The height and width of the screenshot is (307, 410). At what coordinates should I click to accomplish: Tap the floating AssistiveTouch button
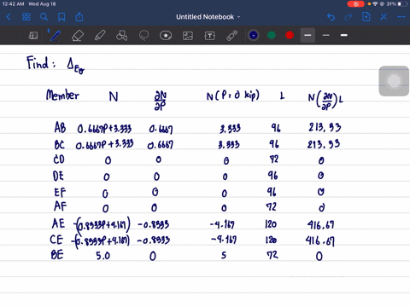[x=394, y=81]
